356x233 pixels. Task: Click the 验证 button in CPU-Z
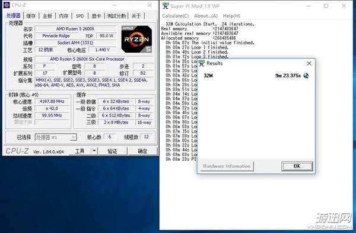pyautogui.click(x=112, y=151)
